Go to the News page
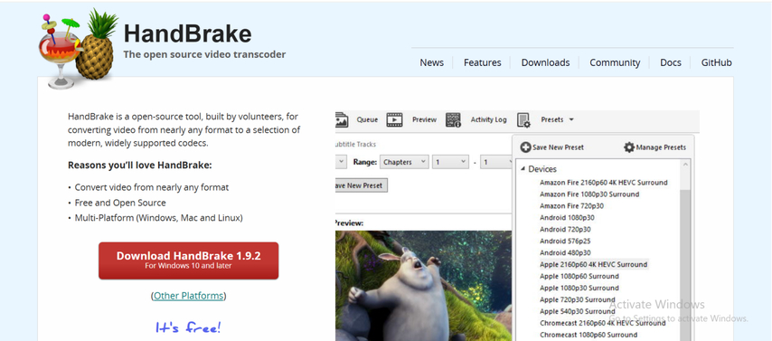 432,62
